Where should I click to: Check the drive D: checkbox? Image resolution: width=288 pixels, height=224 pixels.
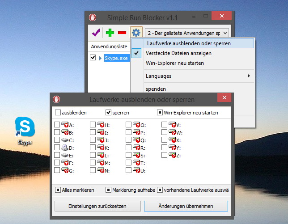[x=57, y=148]
